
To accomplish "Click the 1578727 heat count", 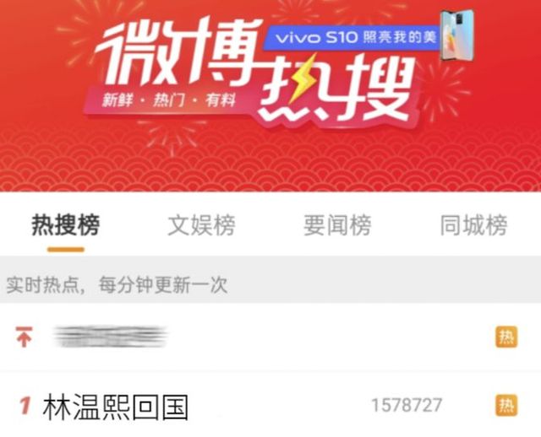I will pyautogui.click(x=407, y=405).
